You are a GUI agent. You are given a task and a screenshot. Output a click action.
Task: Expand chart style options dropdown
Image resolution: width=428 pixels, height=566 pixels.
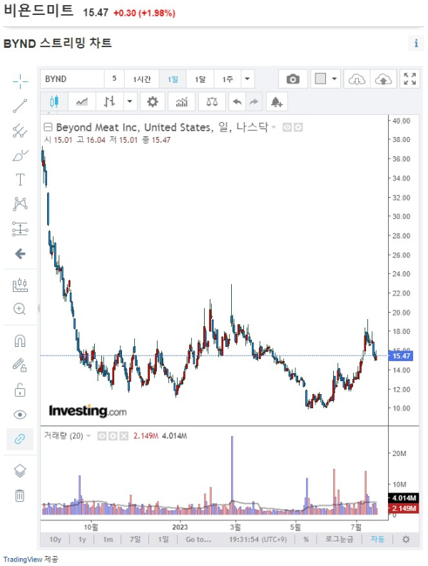tap(130, 102)
